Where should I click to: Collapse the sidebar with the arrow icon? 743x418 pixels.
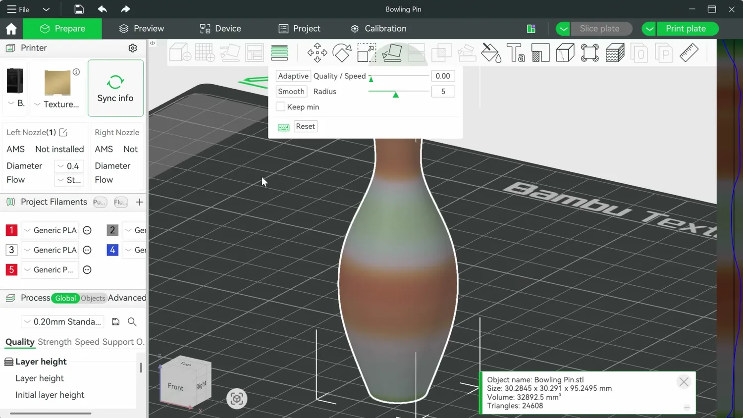tap(153, 43)
